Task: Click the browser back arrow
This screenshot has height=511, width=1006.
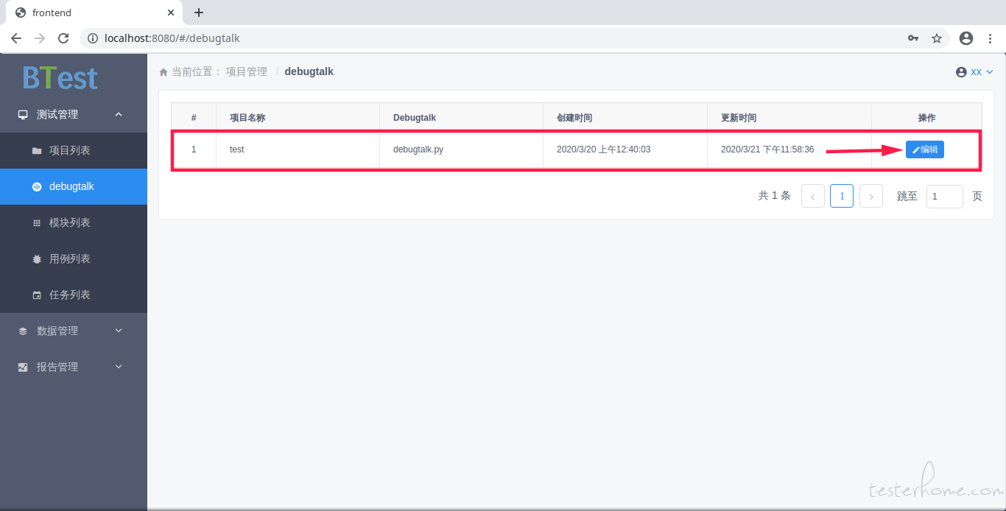Action: [x=16, y=38]
